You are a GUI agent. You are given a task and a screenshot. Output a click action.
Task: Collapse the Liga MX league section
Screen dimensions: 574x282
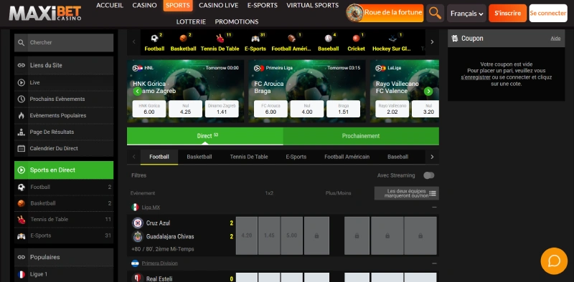(x=434, y=207)
